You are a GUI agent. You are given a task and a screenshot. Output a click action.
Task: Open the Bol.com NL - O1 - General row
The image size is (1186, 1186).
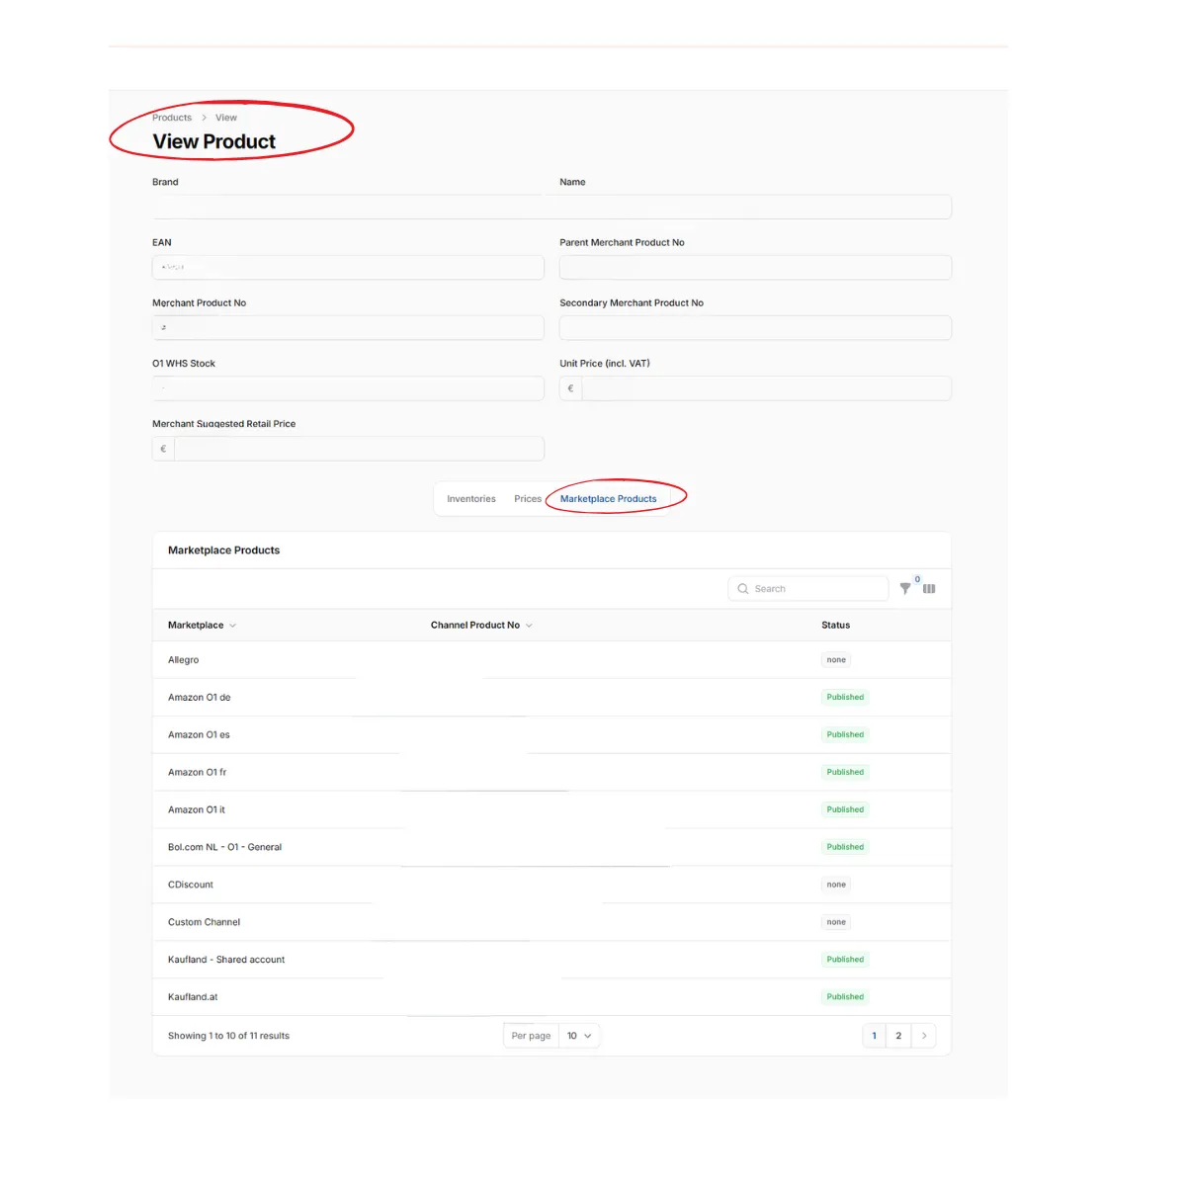(551, 847)
